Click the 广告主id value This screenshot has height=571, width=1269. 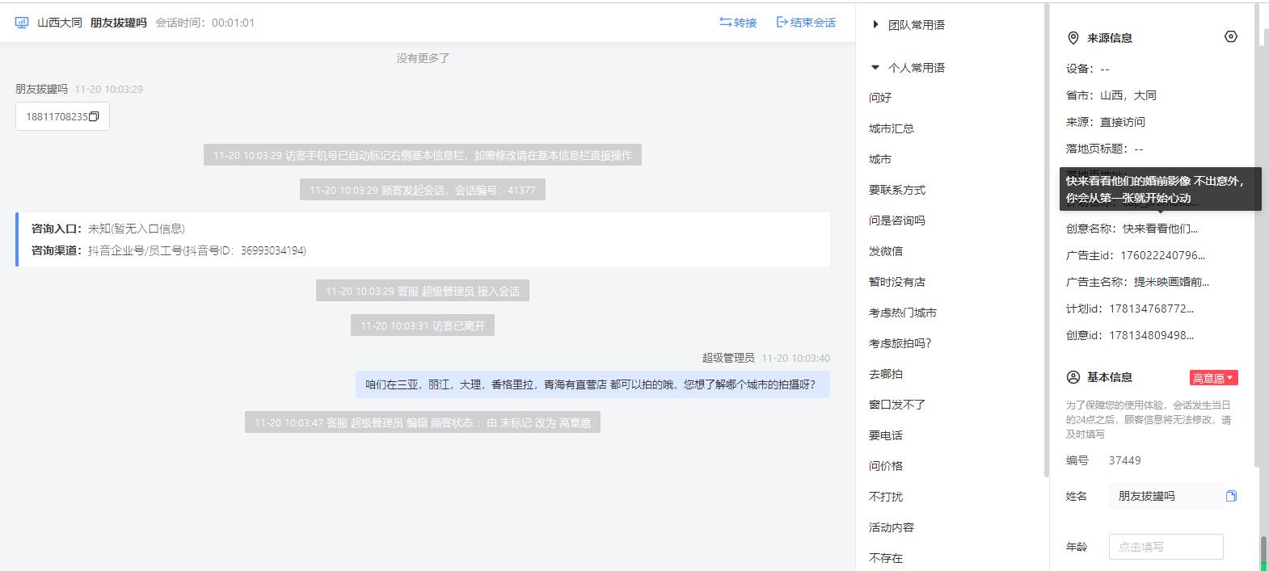click(1162, 255)
